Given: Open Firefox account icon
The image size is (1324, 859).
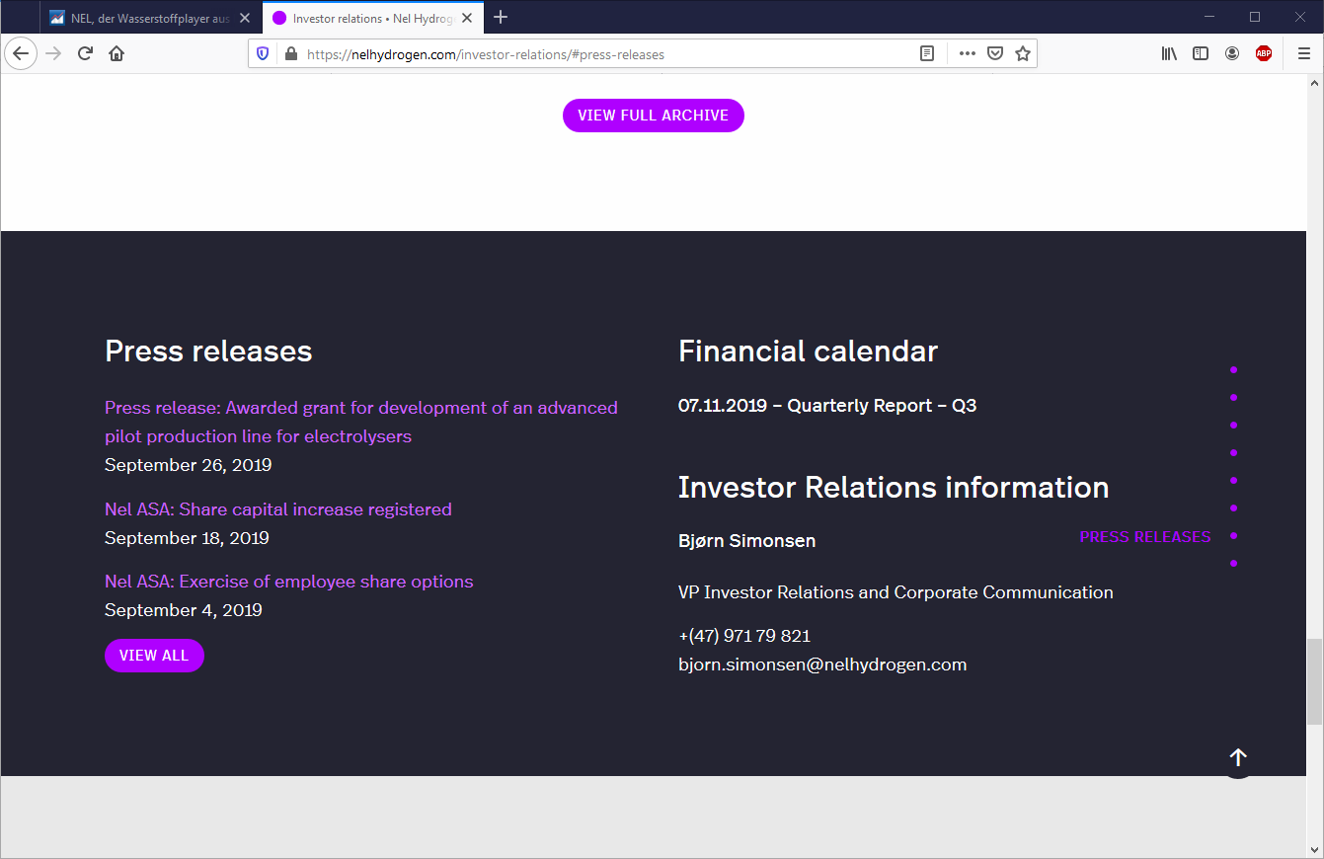Looking at the screenshot, I should tap(1232, 54).
